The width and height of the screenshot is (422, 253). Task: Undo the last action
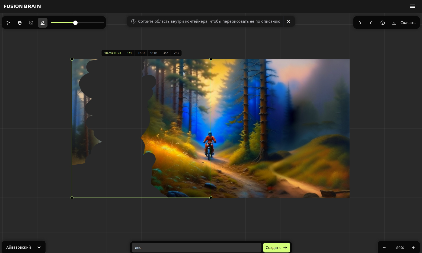[360, 23]
